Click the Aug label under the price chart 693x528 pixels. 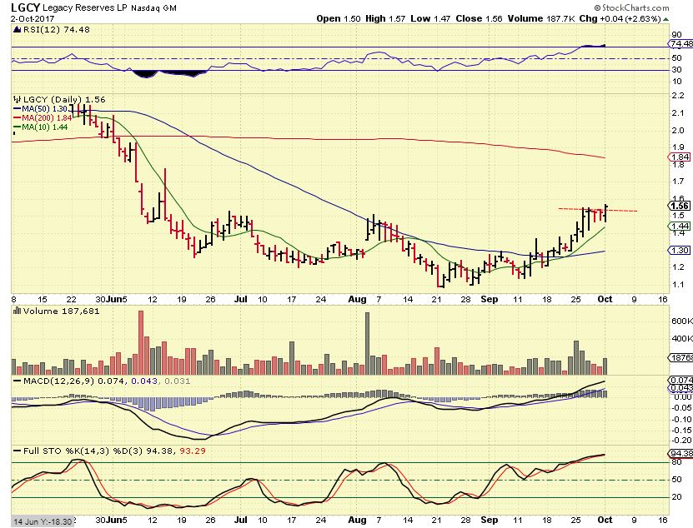[x=357, y=299]
